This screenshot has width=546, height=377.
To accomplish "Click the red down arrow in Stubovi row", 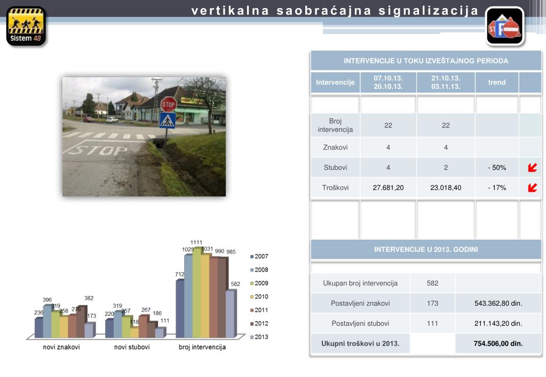I will tap(532, 168).
